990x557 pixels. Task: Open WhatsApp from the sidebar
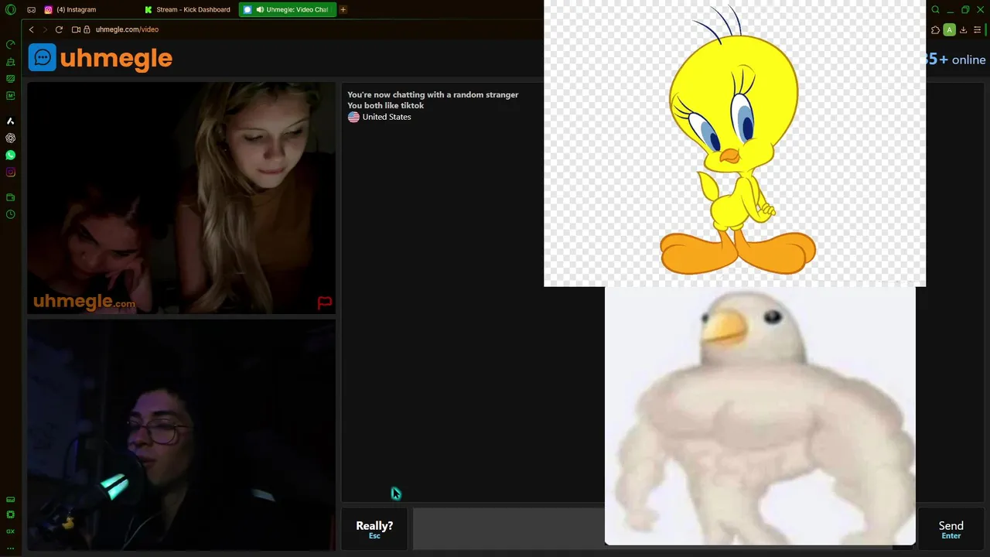[x=11, y=155]
